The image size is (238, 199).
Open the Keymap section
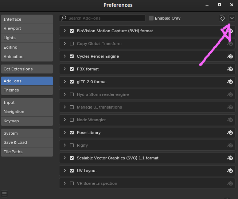(27, 121)
